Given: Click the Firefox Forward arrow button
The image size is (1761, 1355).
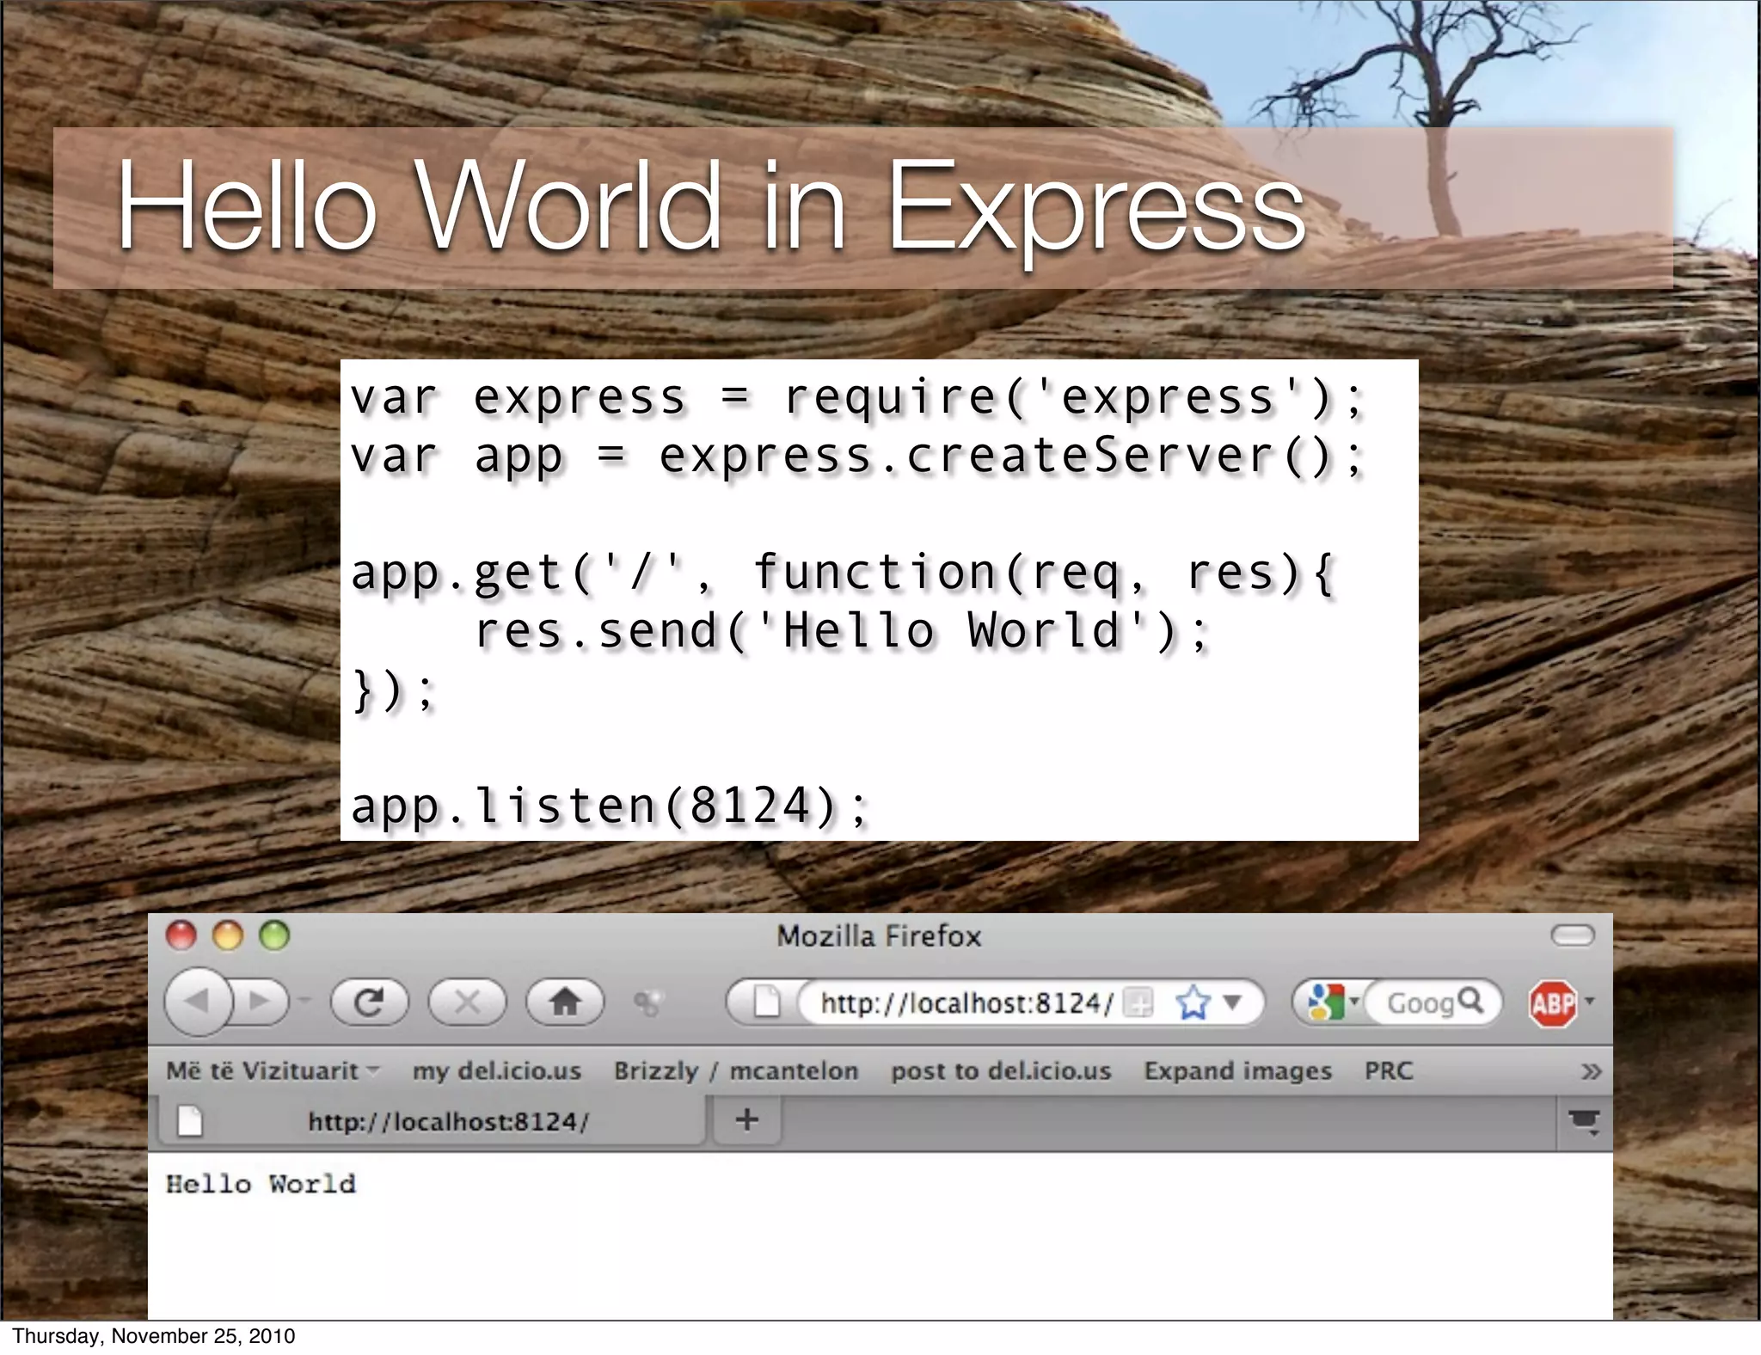Looking at the screenshot, I should (260, 1001).
